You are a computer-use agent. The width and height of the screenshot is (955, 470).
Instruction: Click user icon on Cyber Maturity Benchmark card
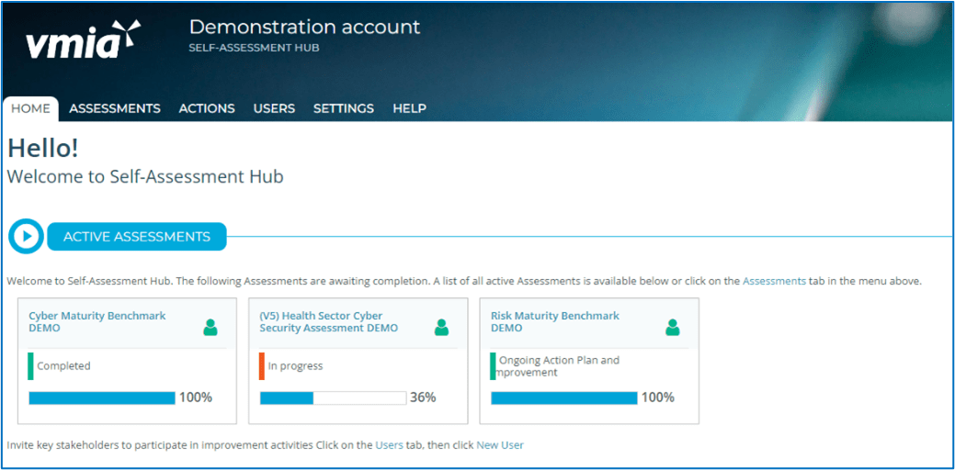coord(210,328)
